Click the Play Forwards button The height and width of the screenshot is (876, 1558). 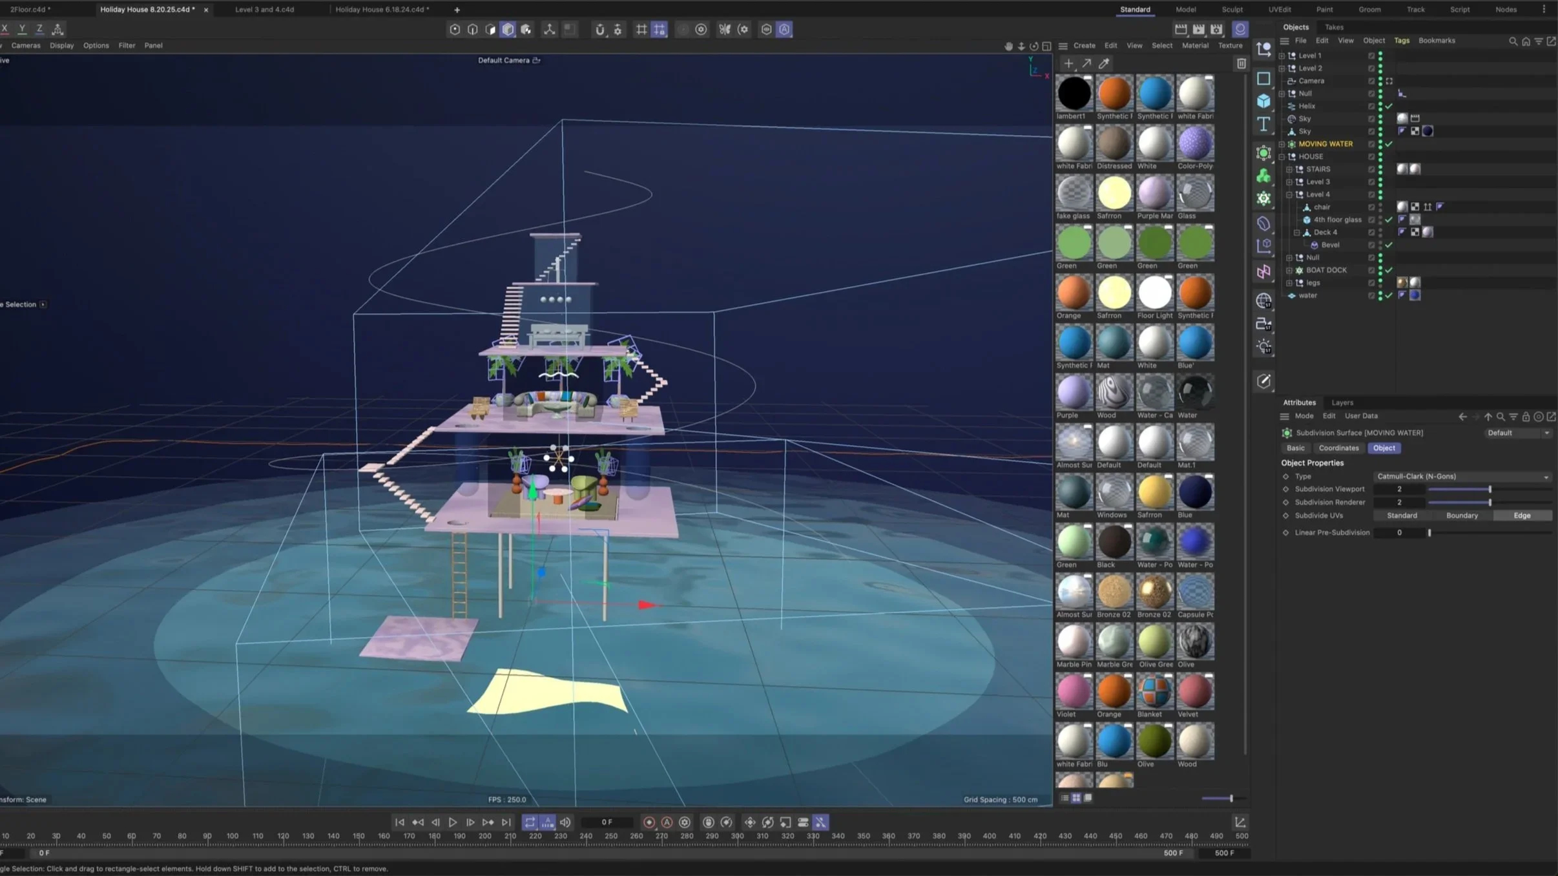(453, 822)
